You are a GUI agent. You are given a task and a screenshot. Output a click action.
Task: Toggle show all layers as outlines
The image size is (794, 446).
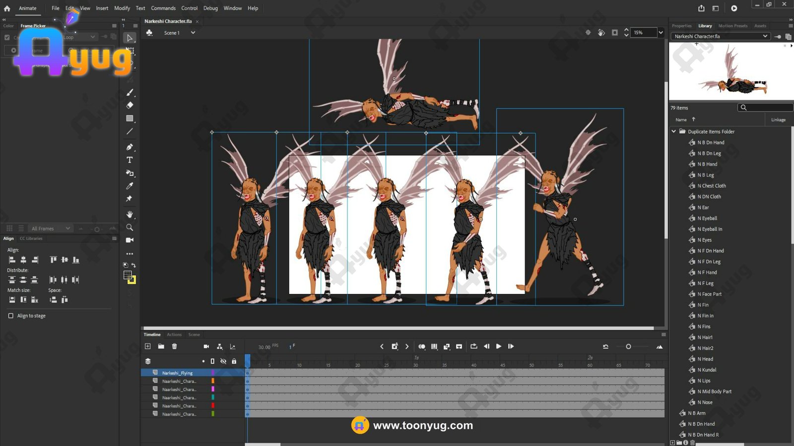point(212,361)
